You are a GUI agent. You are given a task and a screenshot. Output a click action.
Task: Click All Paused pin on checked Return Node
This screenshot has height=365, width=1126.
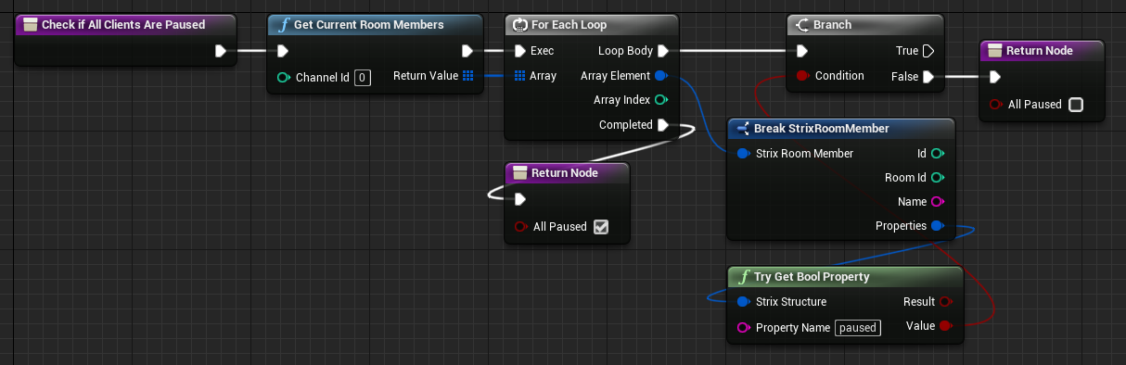click(x=520, y=226)
